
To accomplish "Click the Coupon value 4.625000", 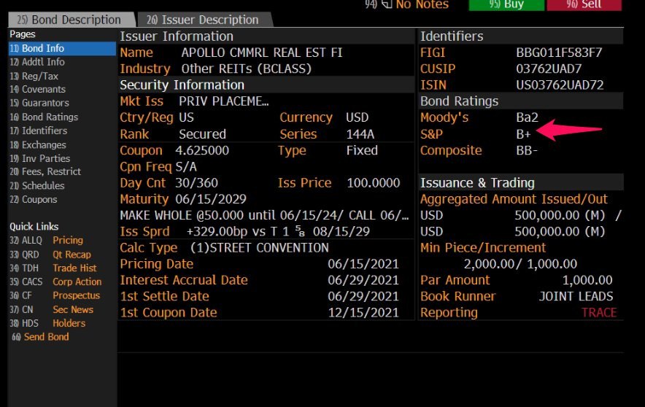I will point(202,150).
